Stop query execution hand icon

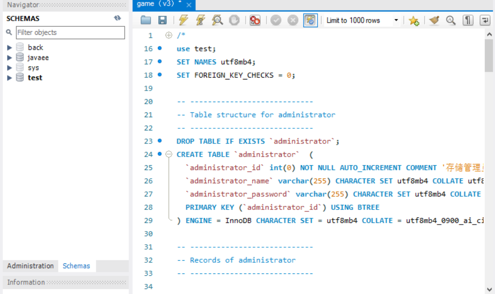pos(234,20)
